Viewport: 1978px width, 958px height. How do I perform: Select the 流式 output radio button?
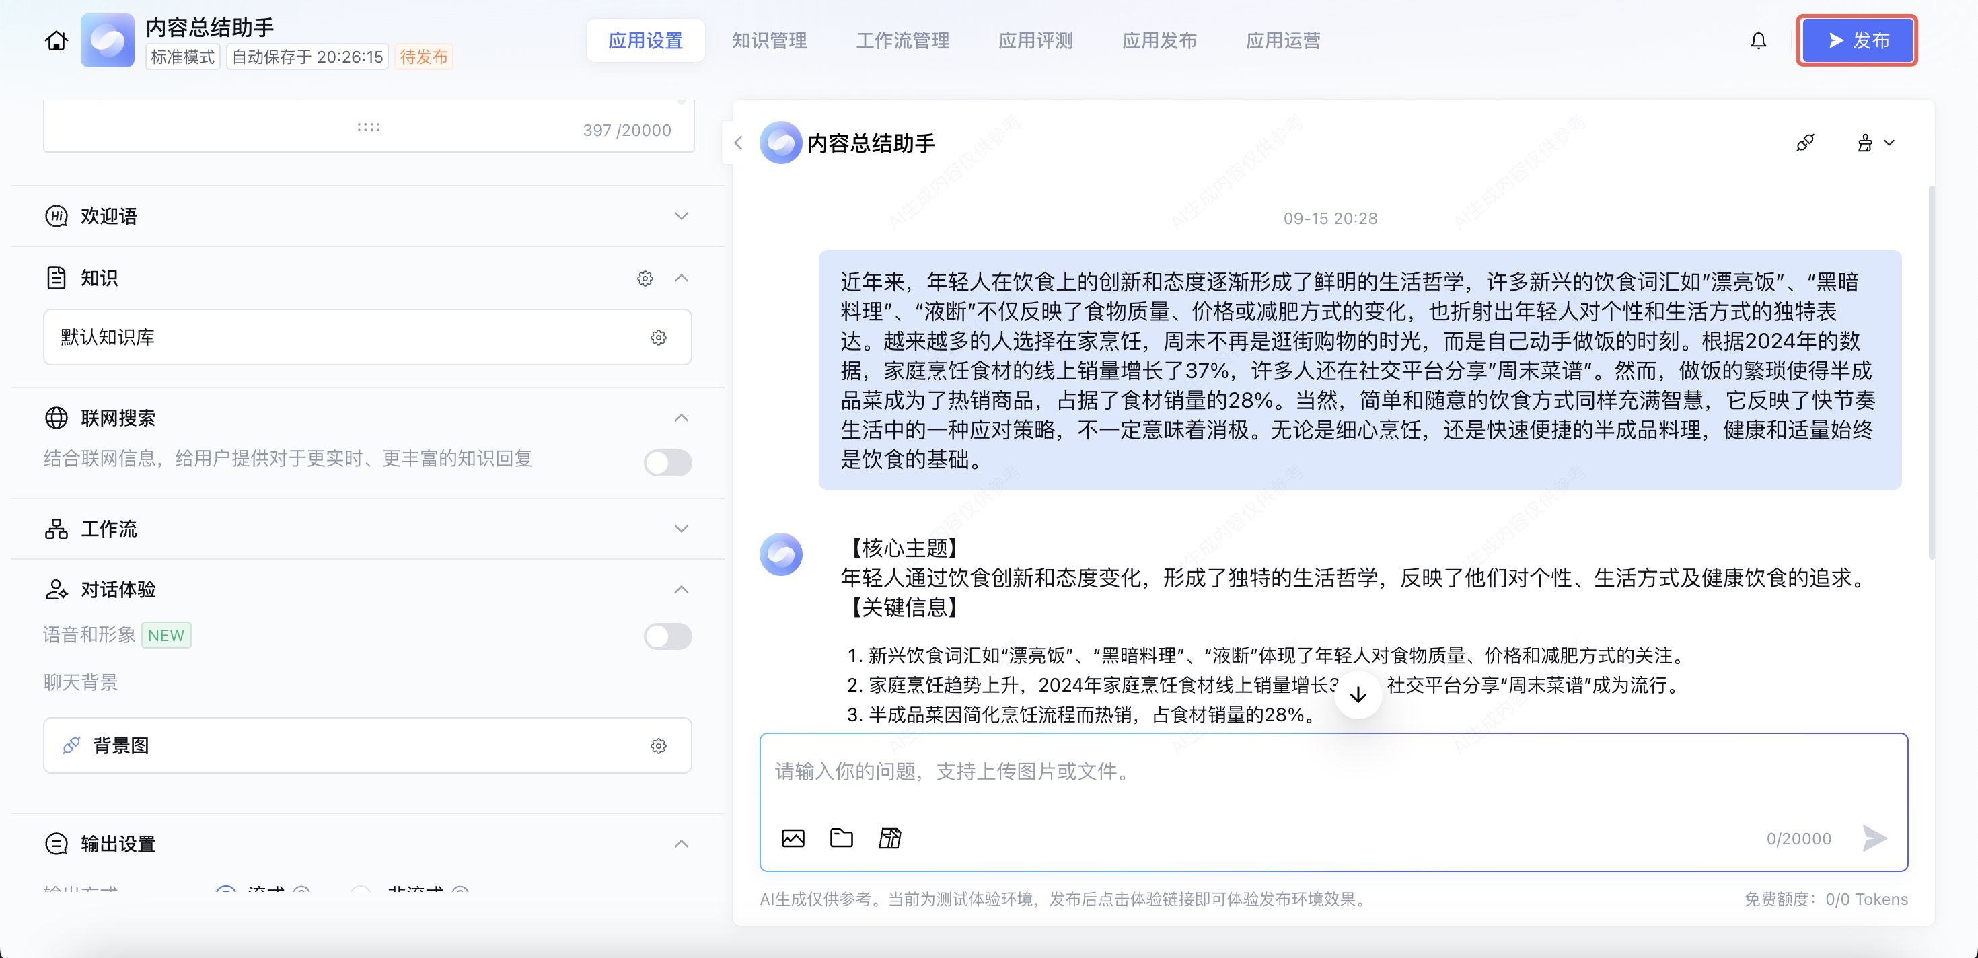(x=226, y=891)
